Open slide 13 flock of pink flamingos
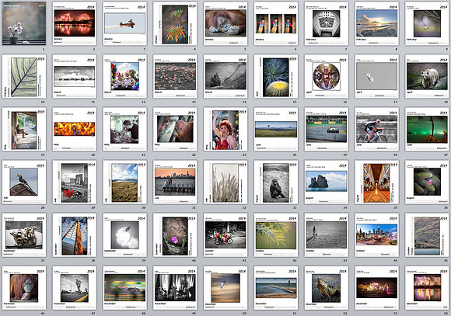451x316 pixels. point(175,76)
